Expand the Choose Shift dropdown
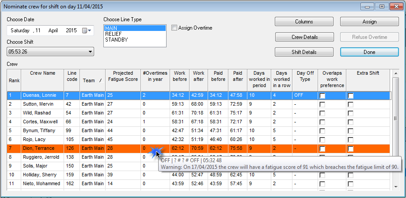The height and width of the screenshot is (198, 406). 91,52
